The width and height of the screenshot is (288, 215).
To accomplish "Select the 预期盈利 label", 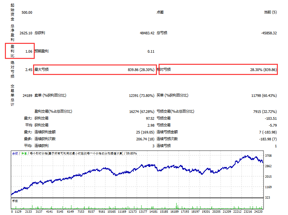I will pyautogui.click(x=42, y=51).
